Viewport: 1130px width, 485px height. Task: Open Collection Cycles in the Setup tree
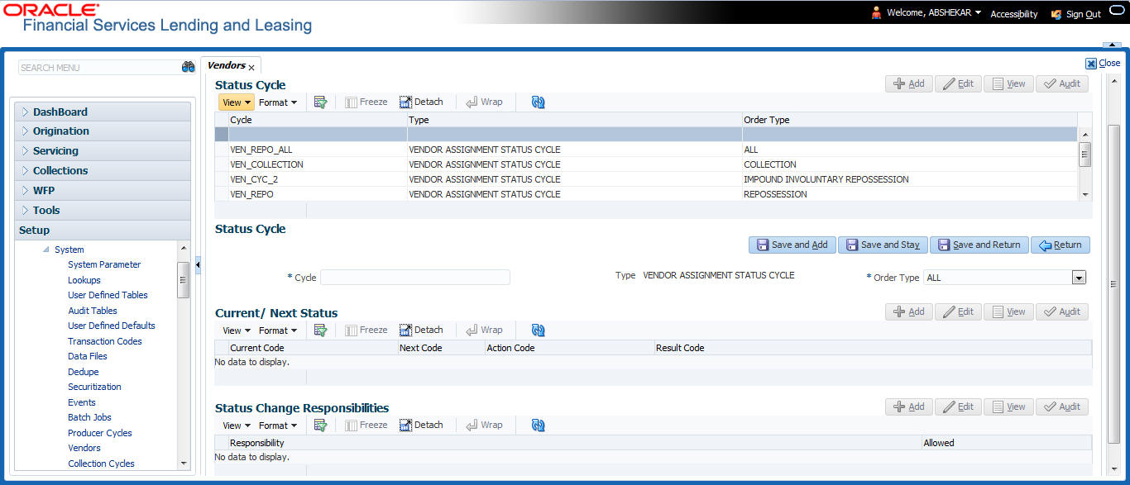[101, 464]
